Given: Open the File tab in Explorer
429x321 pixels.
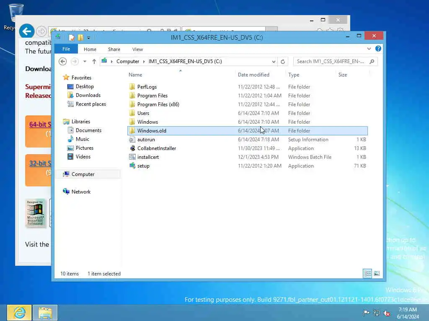Looking at the screenshot, I should (x=66, y=49).
